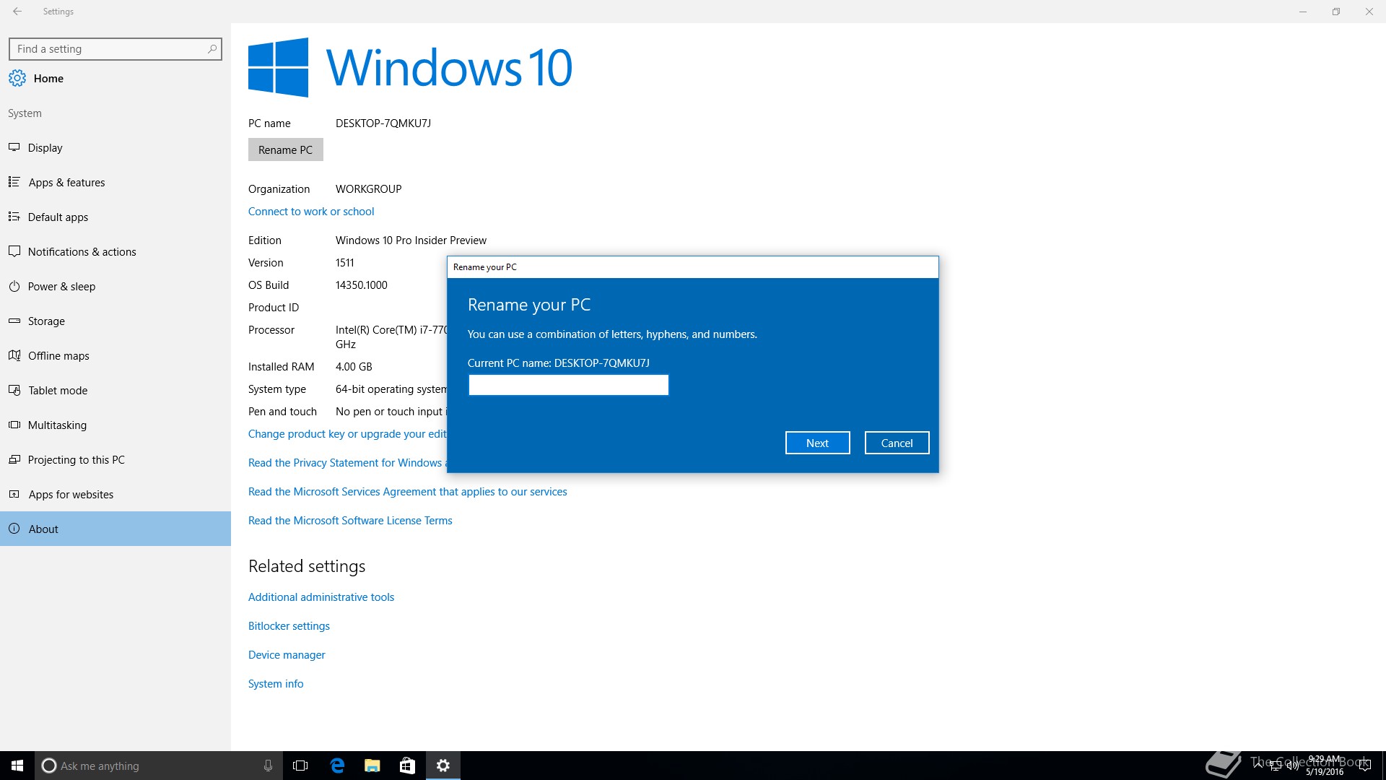The width and height of the screenshot is (1386, 780).
Task: Click the Multitasking icon
Action: click(x=14, y=425)
